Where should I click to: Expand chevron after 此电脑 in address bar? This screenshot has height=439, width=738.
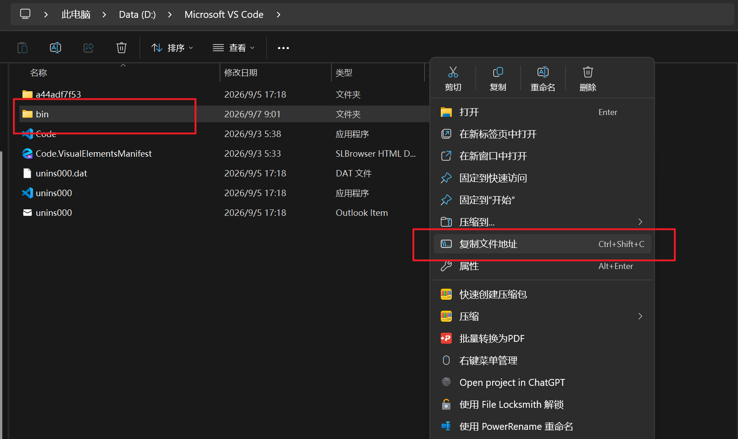pos(104,15)
